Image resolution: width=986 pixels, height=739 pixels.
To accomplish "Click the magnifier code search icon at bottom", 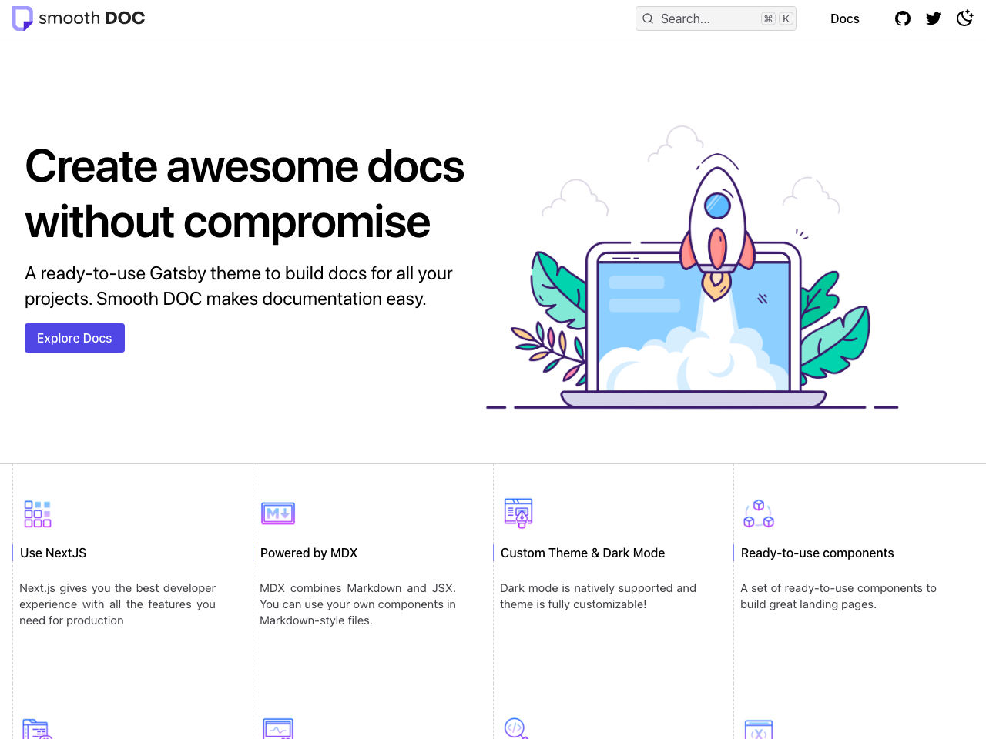I will pyautogui.click(x=515, y=728).
